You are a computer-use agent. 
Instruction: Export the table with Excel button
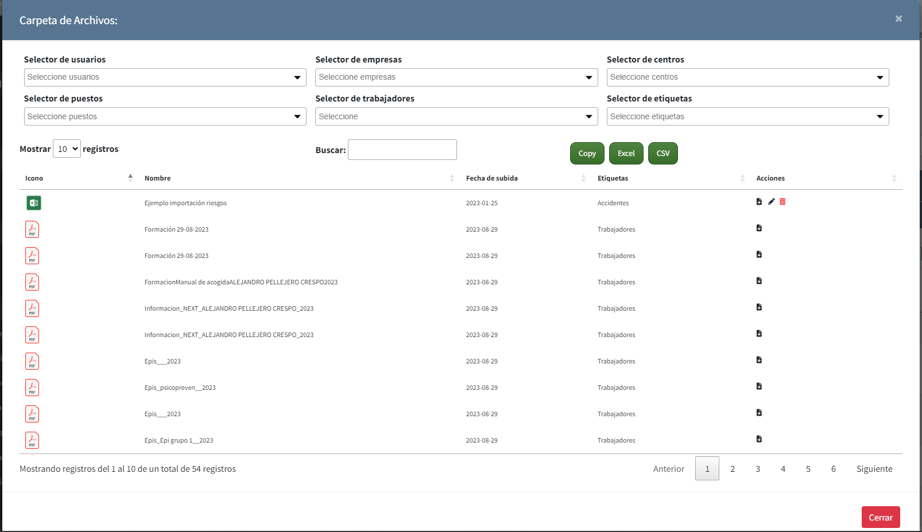626,153
